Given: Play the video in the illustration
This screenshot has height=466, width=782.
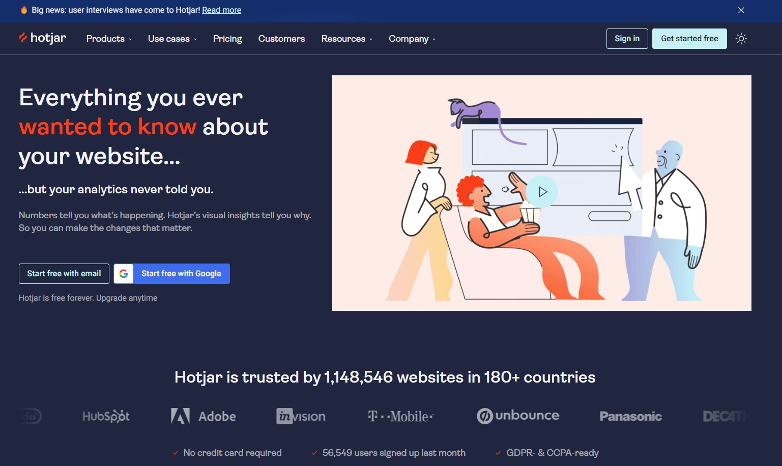Looking at the screenshot, I should (542, 192).
